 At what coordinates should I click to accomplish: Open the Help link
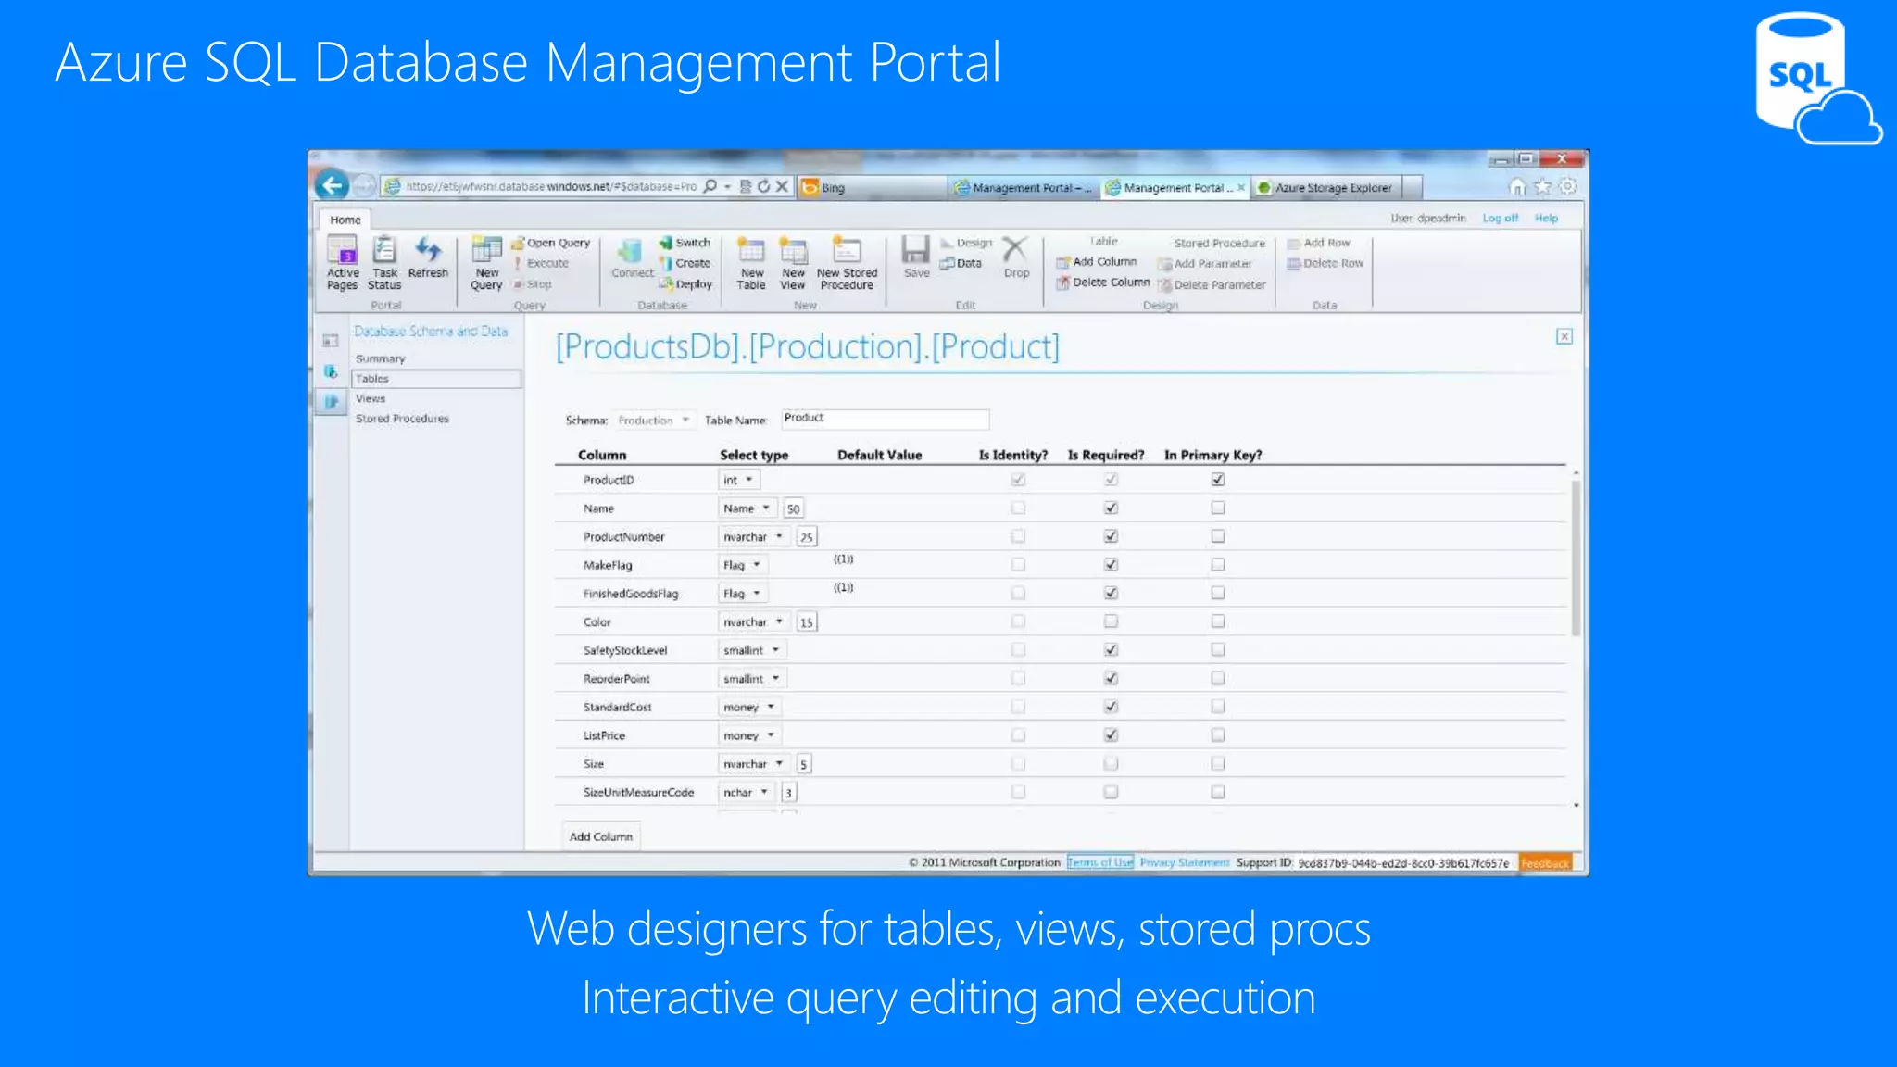tap(1546, 218)
